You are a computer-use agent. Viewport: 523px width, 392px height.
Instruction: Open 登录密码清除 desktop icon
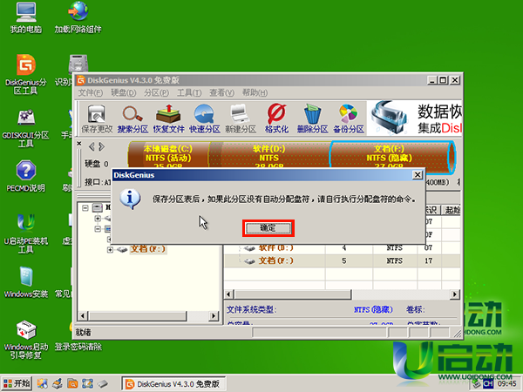coord(78,347)
